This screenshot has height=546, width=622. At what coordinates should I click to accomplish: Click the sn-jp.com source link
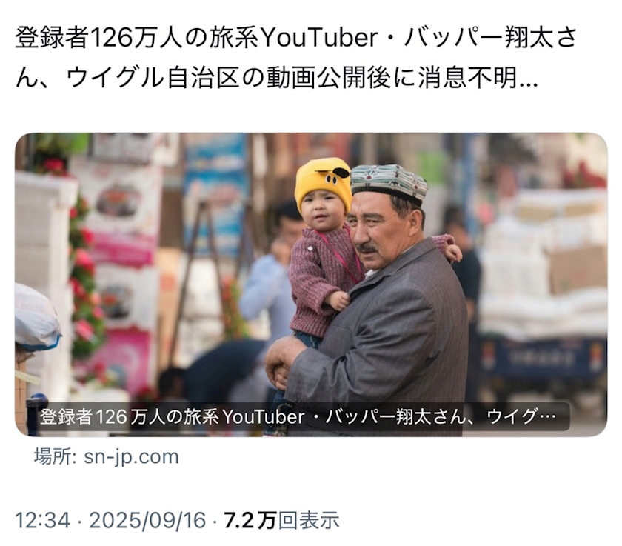131,456
